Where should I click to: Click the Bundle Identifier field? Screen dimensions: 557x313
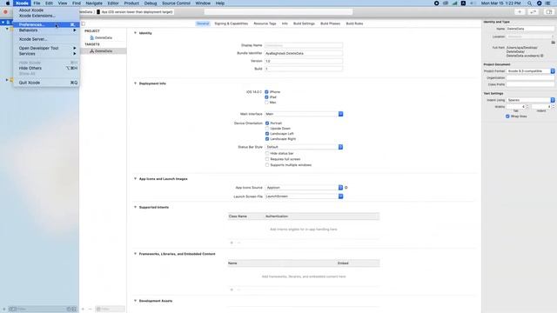304,53
